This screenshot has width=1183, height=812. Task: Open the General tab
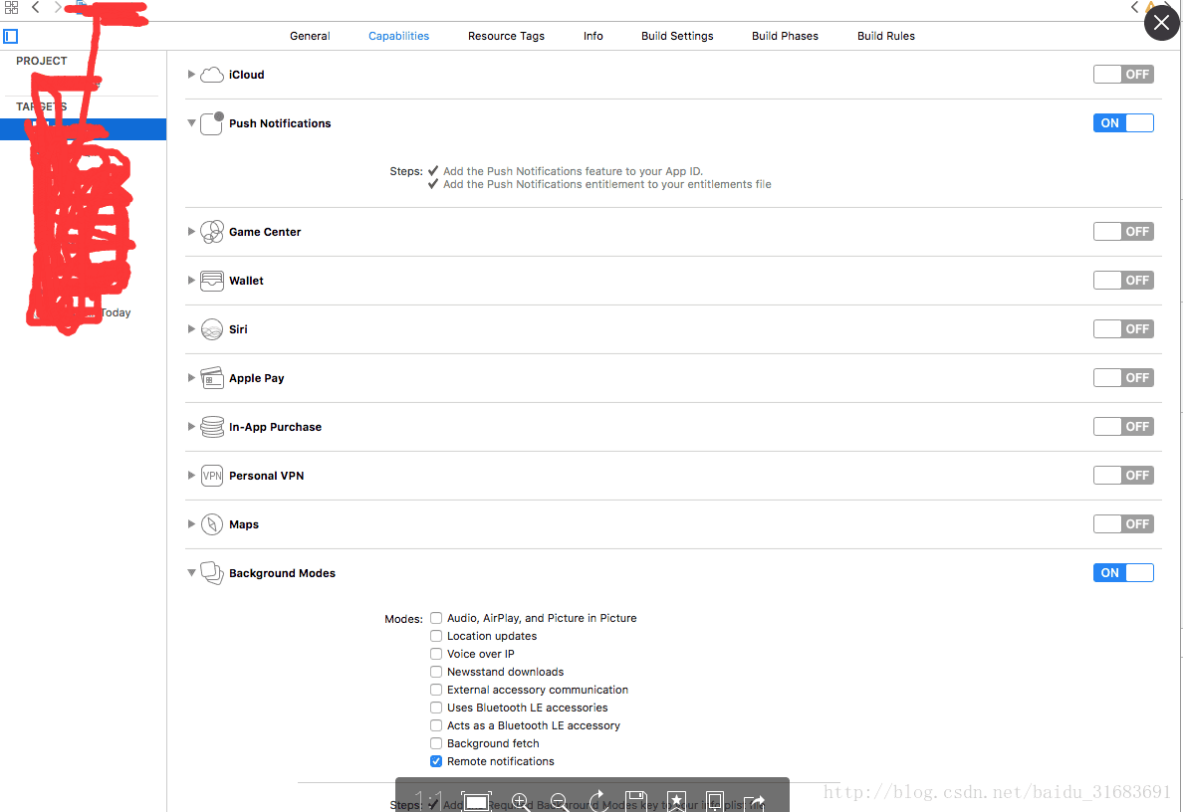(x=310, y=36)
